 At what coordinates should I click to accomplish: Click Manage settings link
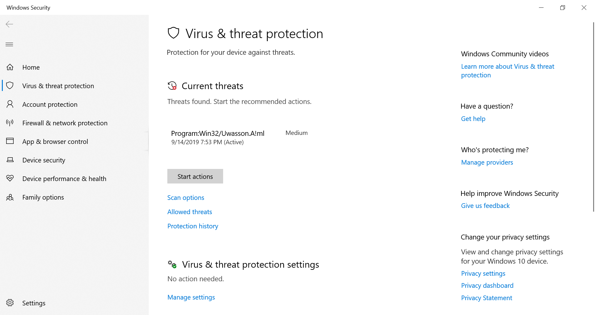pos(191,297)
